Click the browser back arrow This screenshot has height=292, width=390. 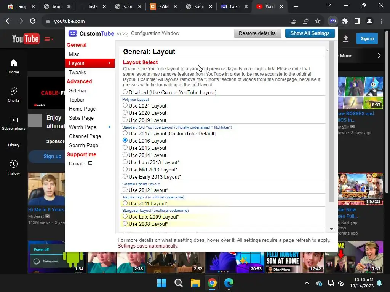(x=8, y=21)
